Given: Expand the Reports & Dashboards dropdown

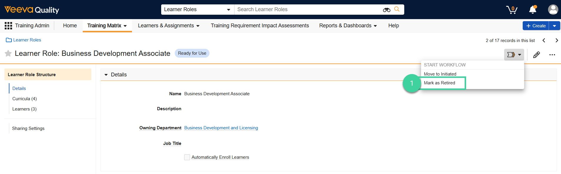Looking at the screenshot, I should (x=375, y=26).
